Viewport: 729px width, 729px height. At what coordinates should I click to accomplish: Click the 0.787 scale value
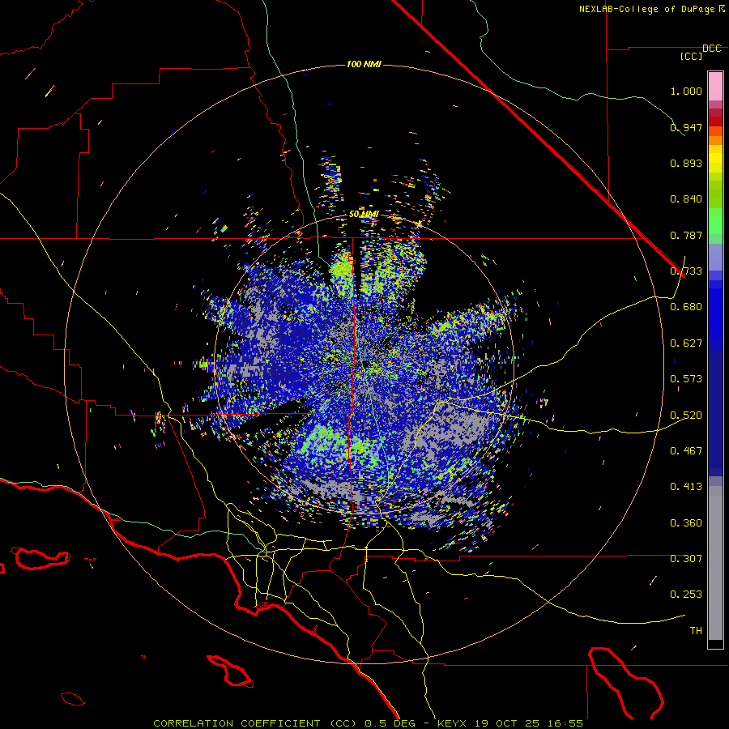tap(686, 235)
